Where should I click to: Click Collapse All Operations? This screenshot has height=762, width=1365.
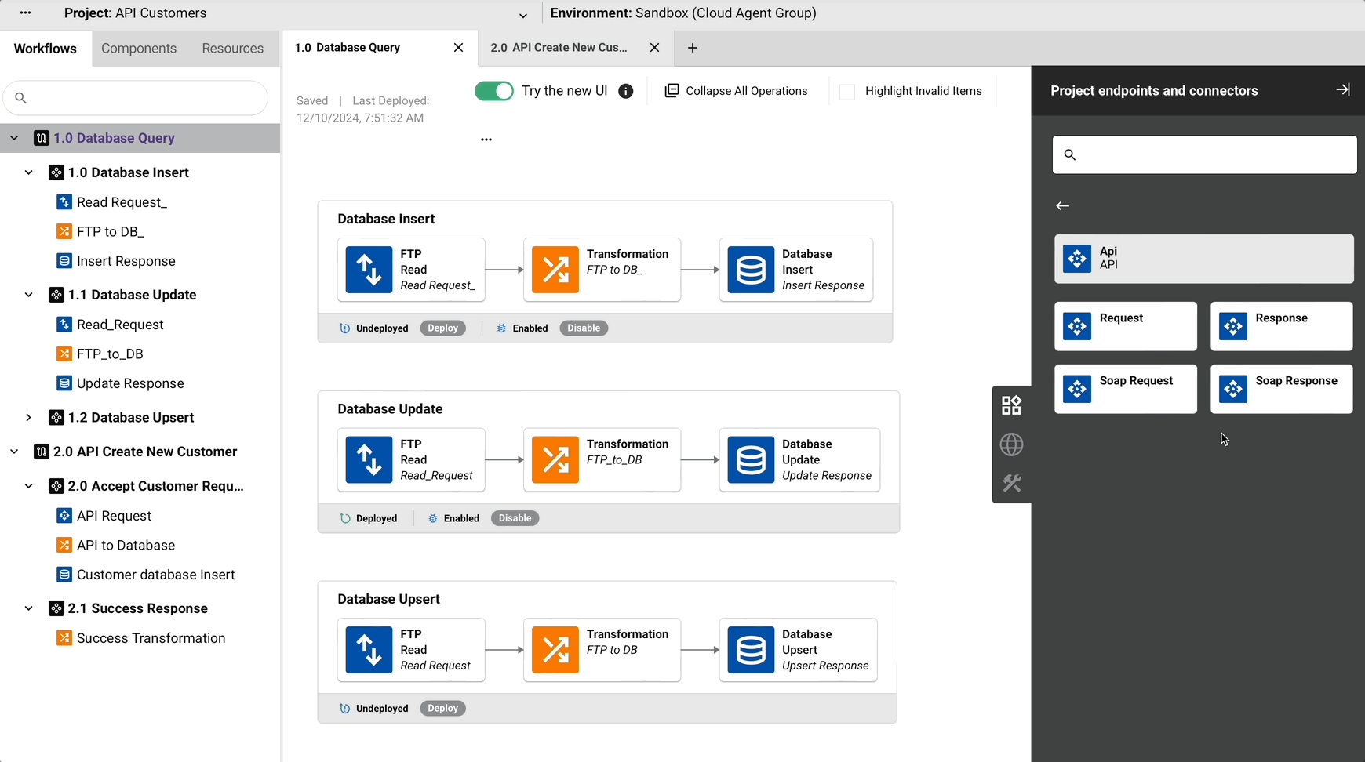pos(736,91)
